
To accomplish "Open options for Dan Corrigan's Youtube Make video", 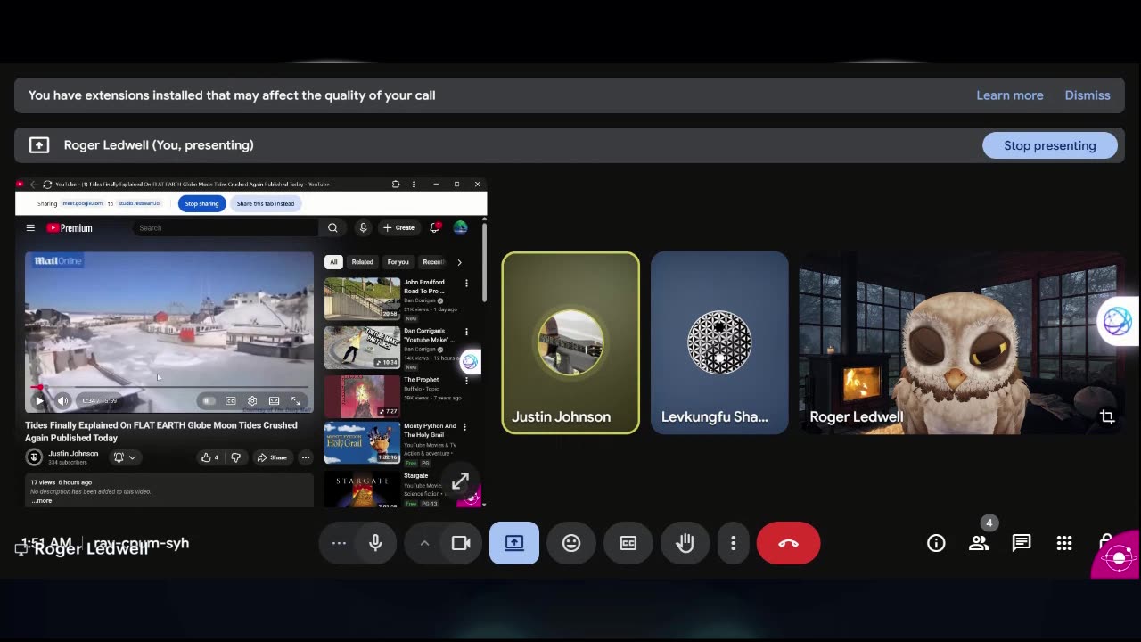I will tap(466, 333).
